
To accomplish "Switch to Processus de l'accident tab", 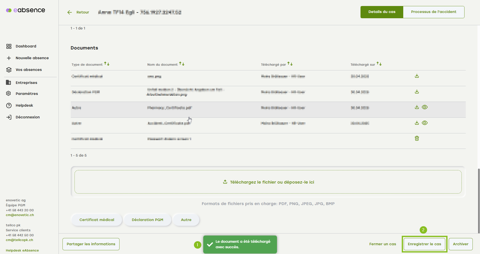I will pyautogui.click(x=433, y=12).
